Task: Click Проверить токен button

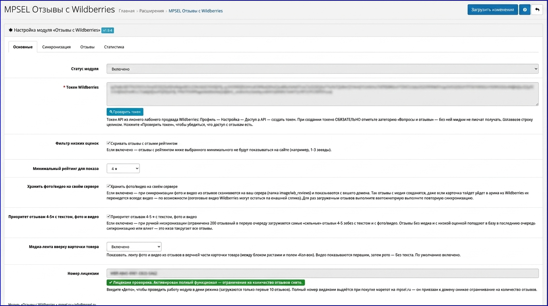Action: (x=125, y=112)
